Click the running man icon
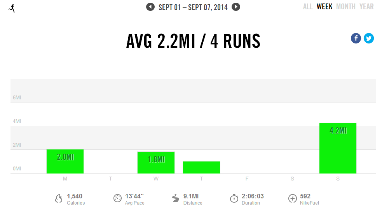The width and height of the screenshot is (382, 210). (12, 8)
